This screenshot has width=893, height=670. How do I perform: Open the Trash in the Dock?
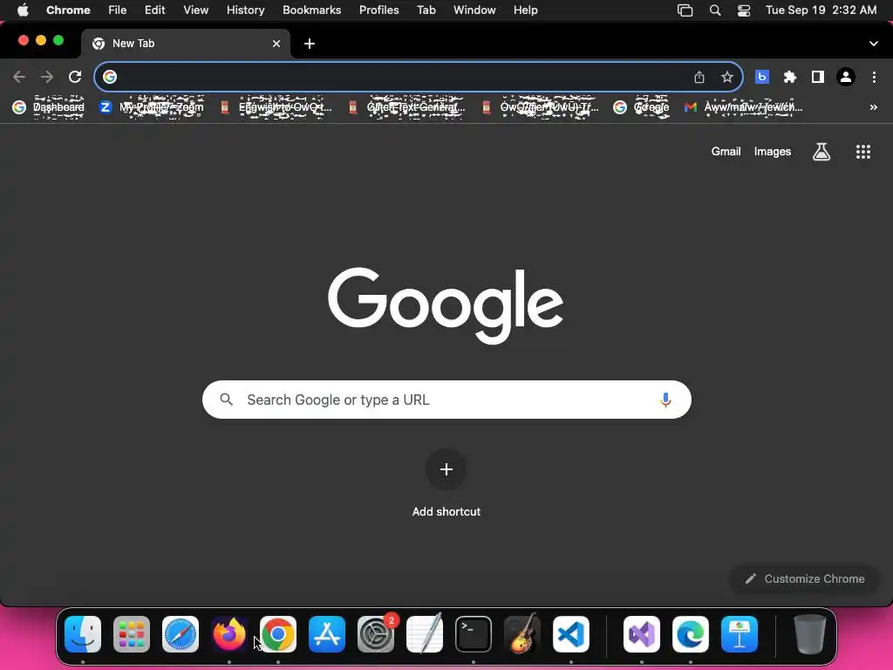[x=810, y=634]
